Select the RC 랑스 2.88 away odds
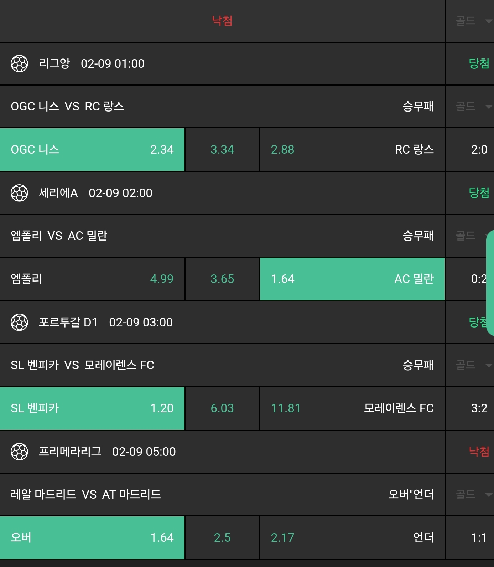Viewport: 494px width, 567px height. coord(352,150)
